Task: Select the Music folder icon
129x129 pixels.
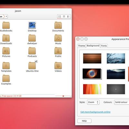Action: [58, 38]
